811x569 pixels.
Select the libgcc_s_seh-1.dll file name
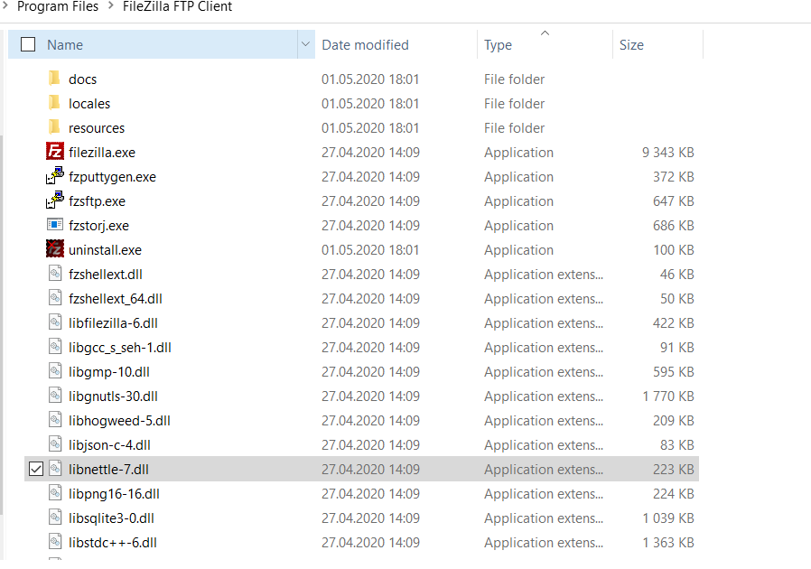(x=120, y=348)
